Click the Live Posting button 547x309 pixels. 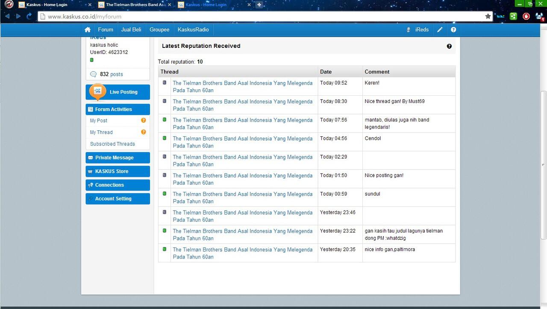[x=118, y=92]
